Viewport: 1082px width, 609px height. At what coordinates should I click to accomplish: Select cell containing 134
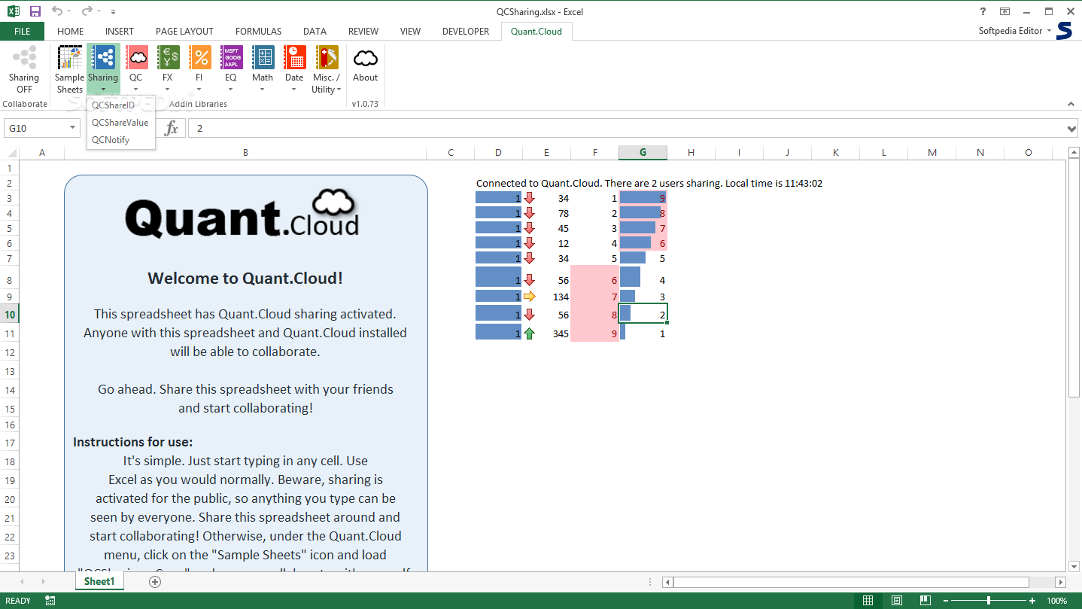[546, 297]
